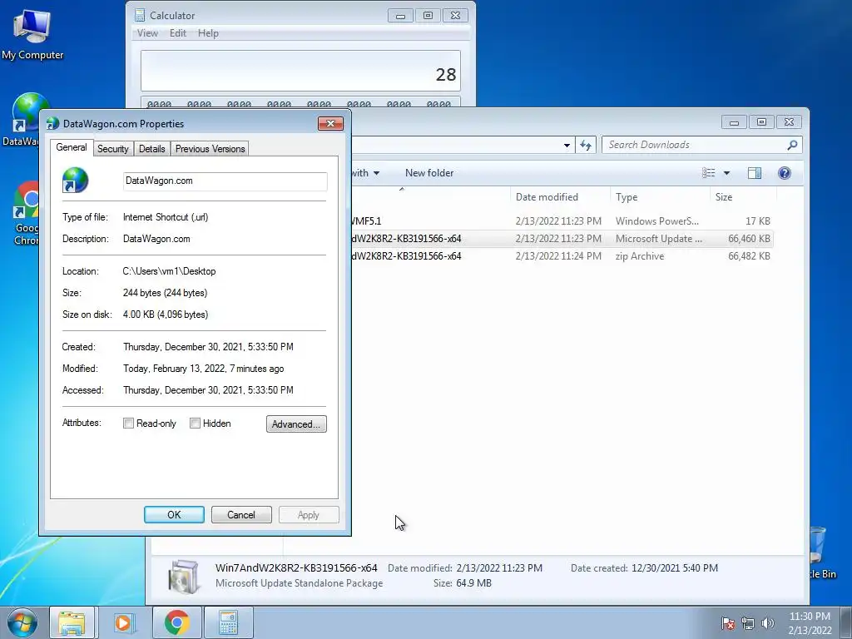Select the WMF5.1 PowerShell file row
The image size is (852, 639).
[x=562, y=221]
